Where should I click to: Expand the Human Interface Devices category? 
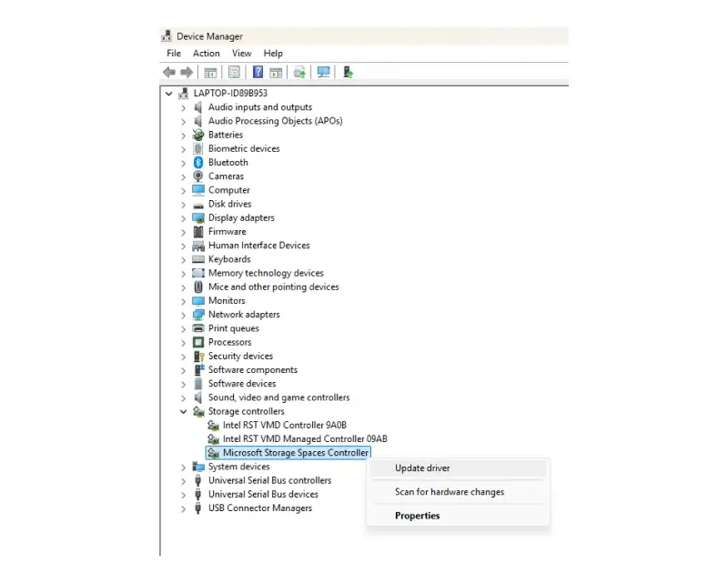[x=184, y=246]
